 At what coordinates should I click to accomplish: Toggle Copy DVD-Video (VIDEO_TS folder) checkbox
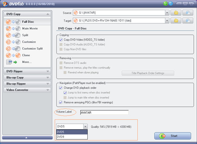point(61,40)
